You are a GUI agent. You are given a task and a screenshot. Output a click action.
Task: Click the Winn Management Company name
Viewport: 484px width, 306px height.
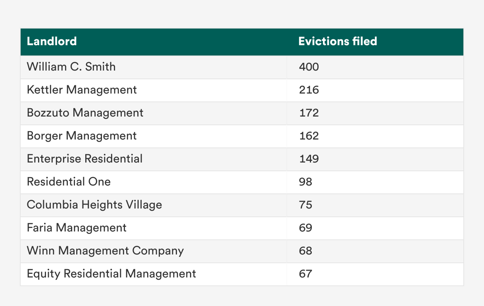point(105,251)
